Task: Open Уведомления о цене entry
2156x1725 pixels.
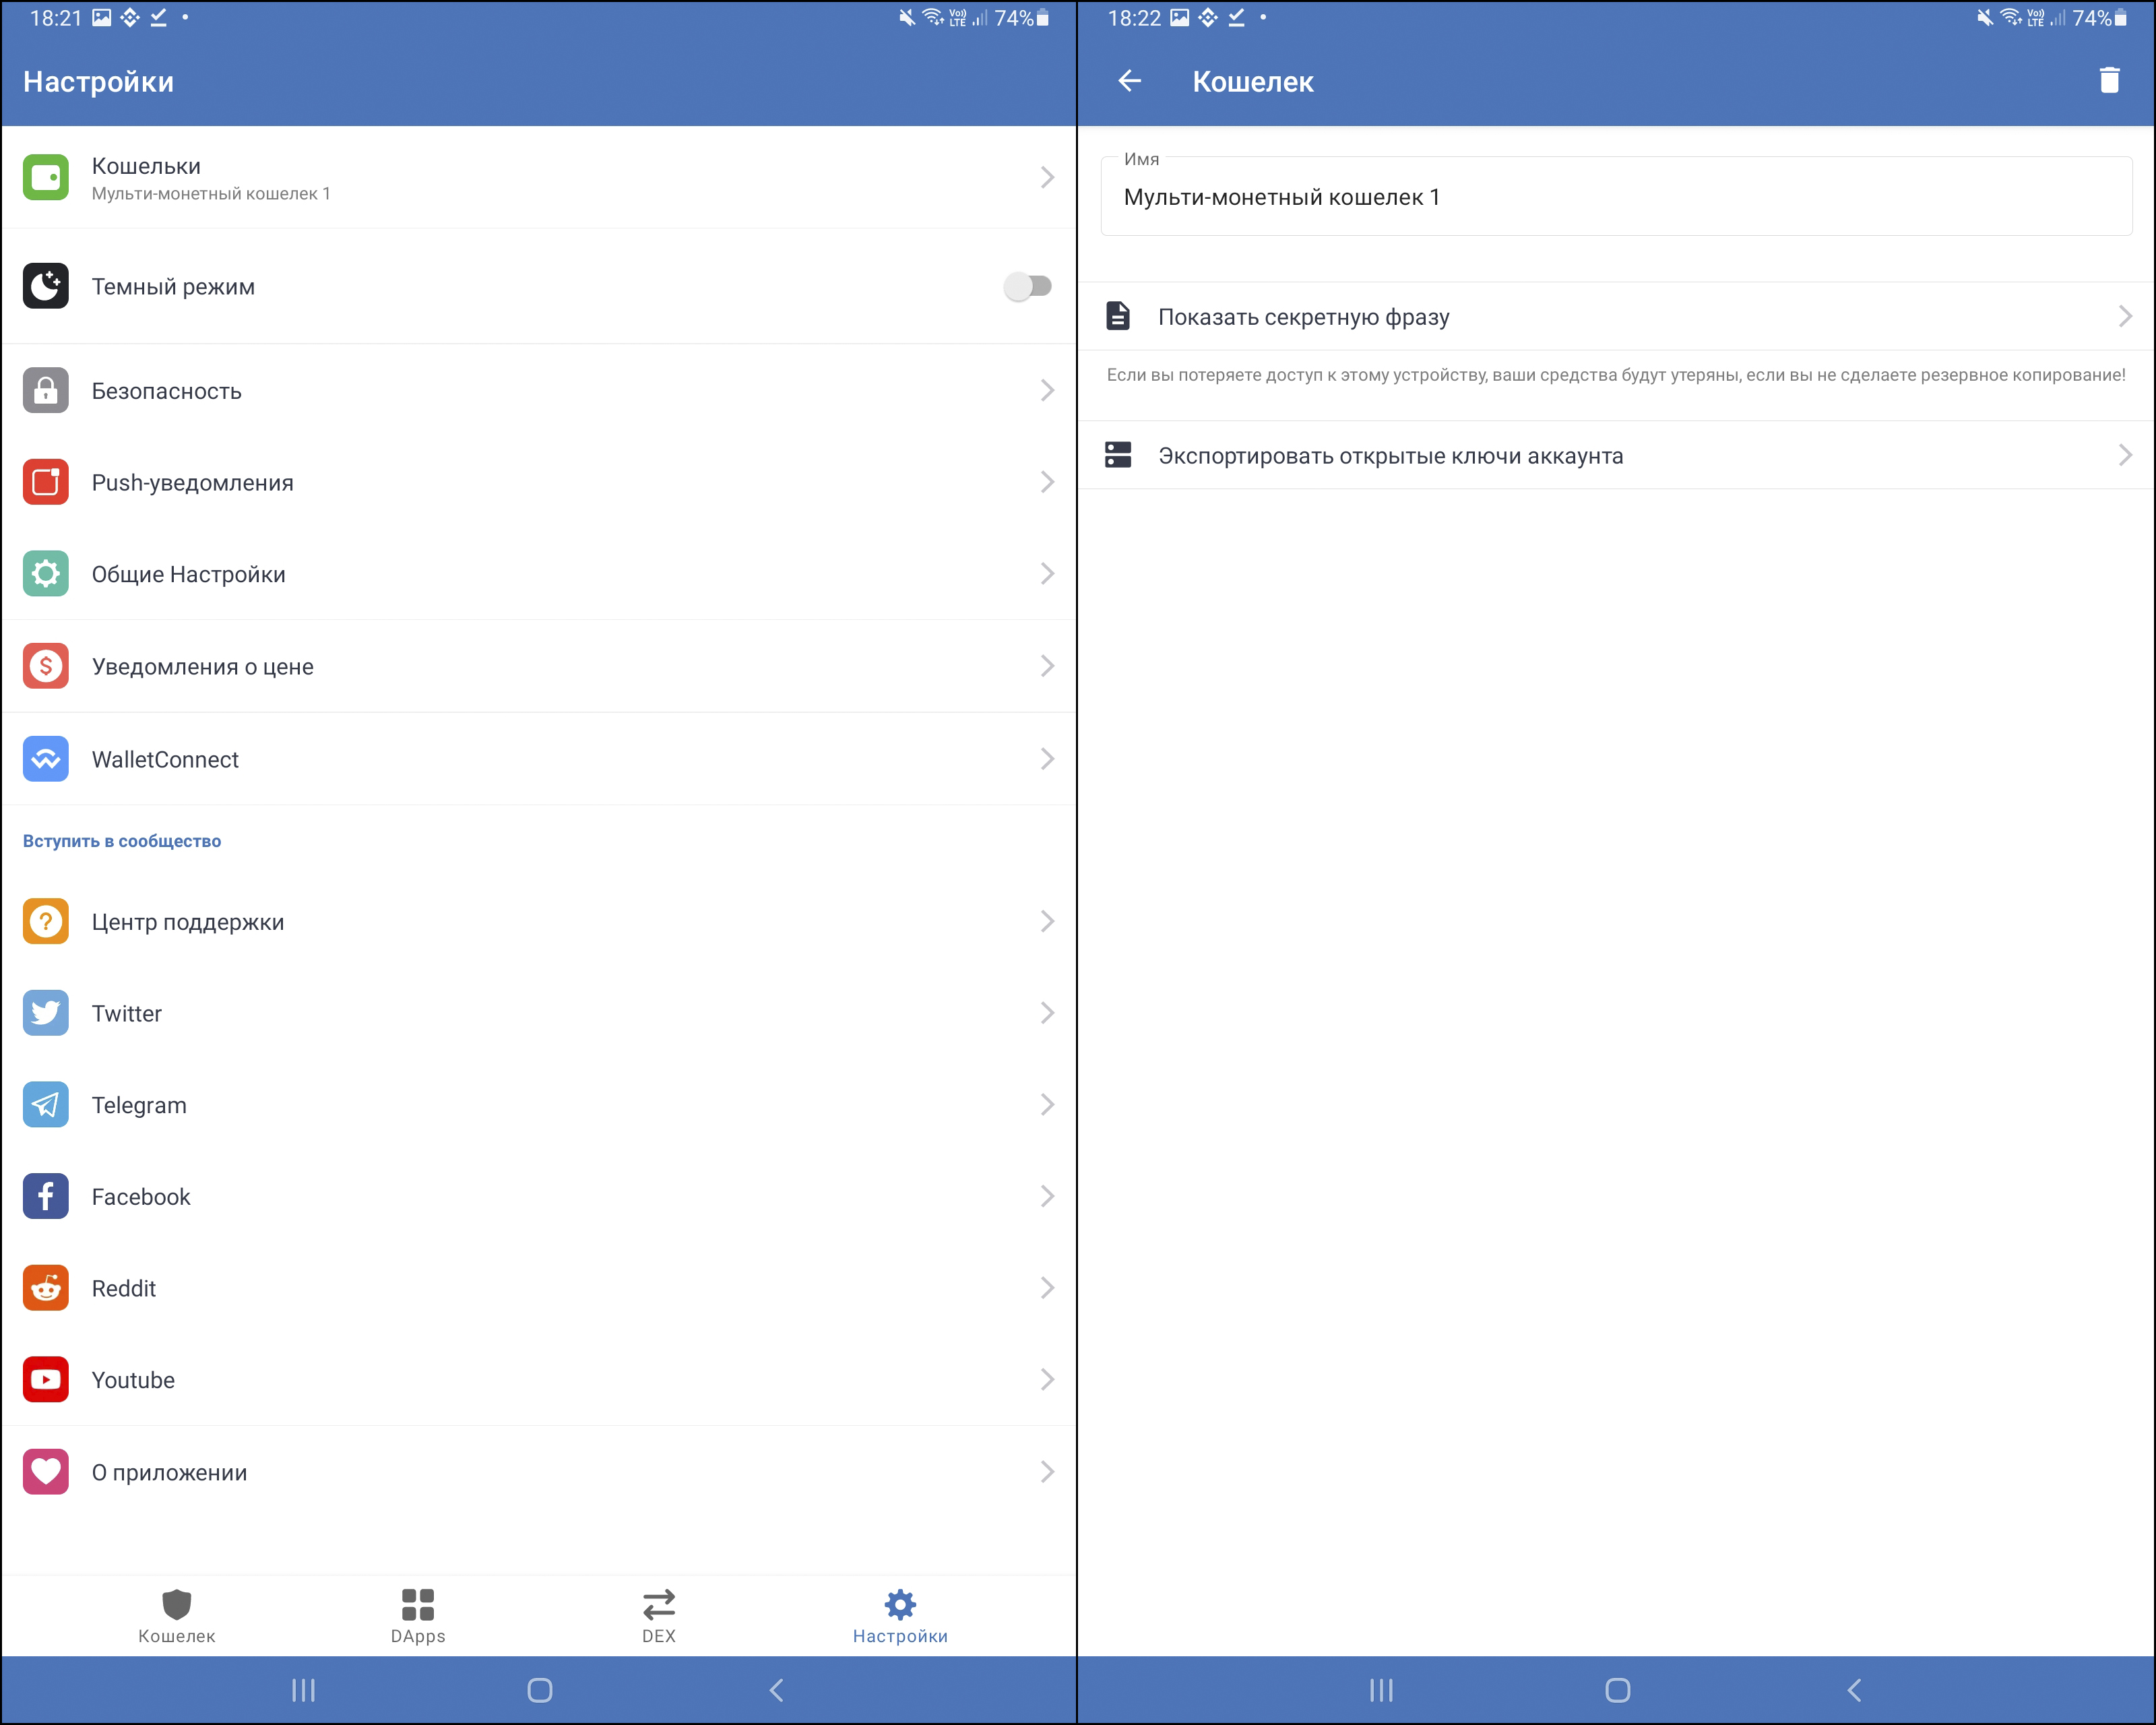Action: (x=539, y=666)
